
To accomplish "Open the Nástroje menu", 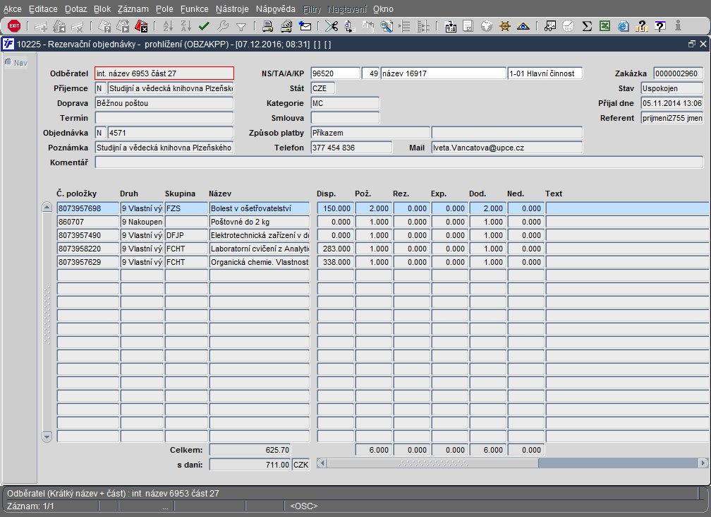I will point(232,9).
